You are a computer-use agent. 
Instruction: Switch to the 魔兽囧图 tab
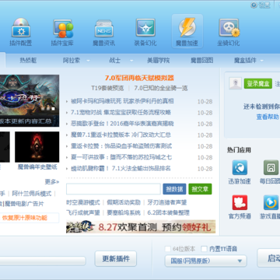coord(201,61)
